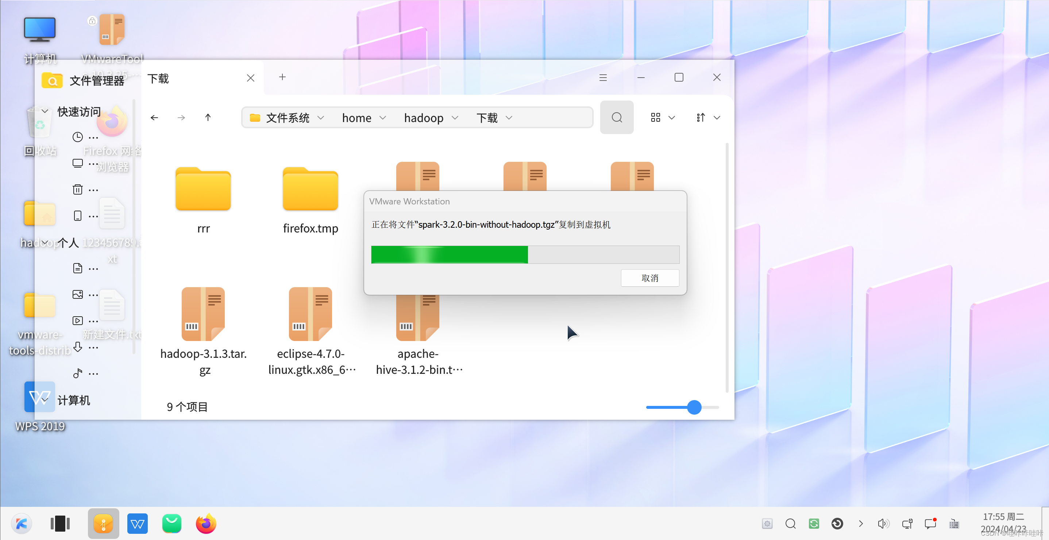Add a new tab with plus button
1049x540 pixels.
[x=282, y=77]
